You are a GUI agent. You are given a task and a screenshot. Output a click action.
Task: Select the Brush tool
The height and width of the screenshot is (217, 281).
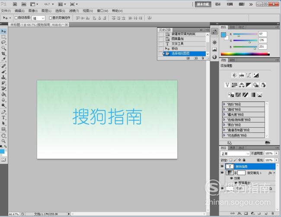tap(3, 72)
